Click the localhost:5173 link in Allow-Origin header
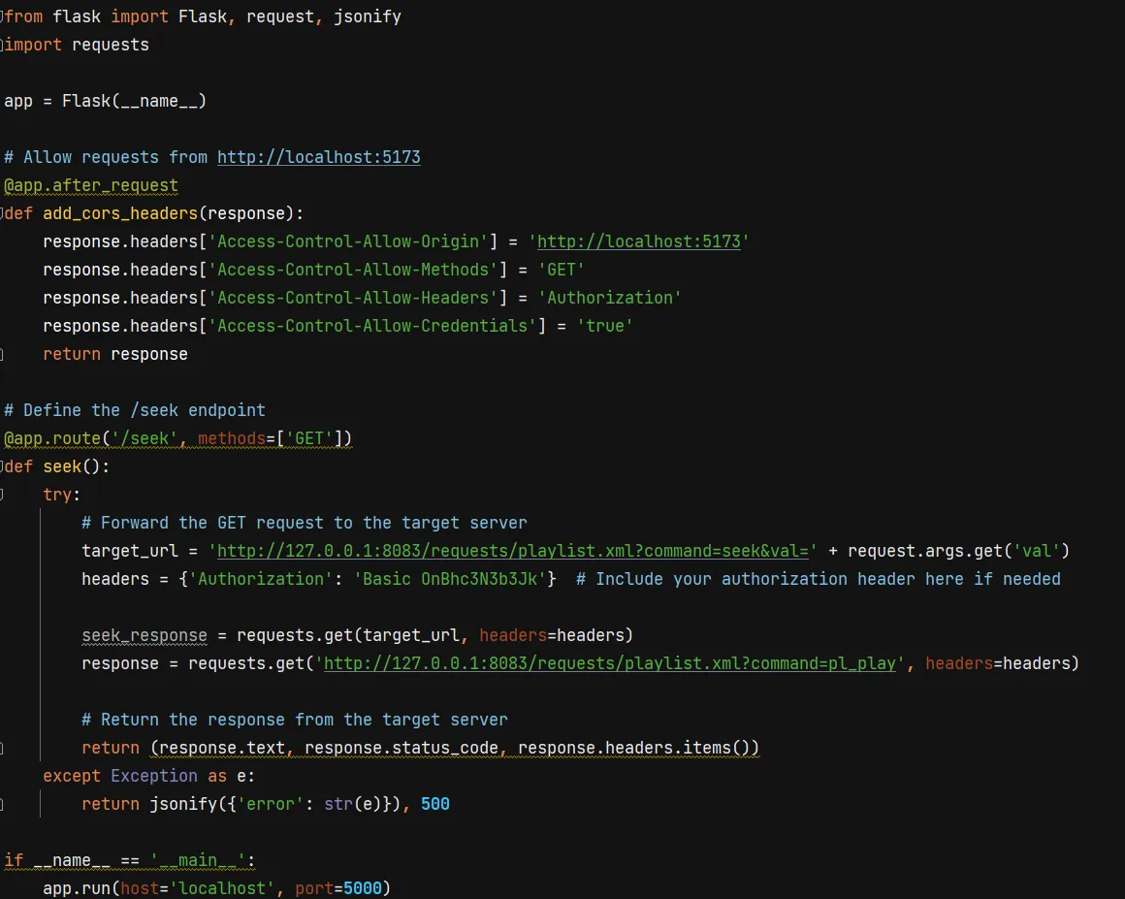This screenshot has width=1125, height=899. point(638,241)
